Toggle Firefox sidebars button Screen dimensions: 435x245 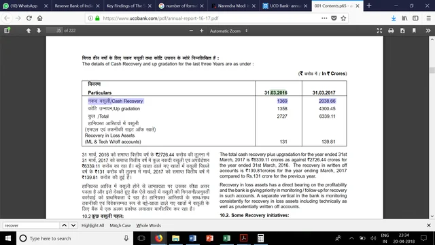coord(415,18)
